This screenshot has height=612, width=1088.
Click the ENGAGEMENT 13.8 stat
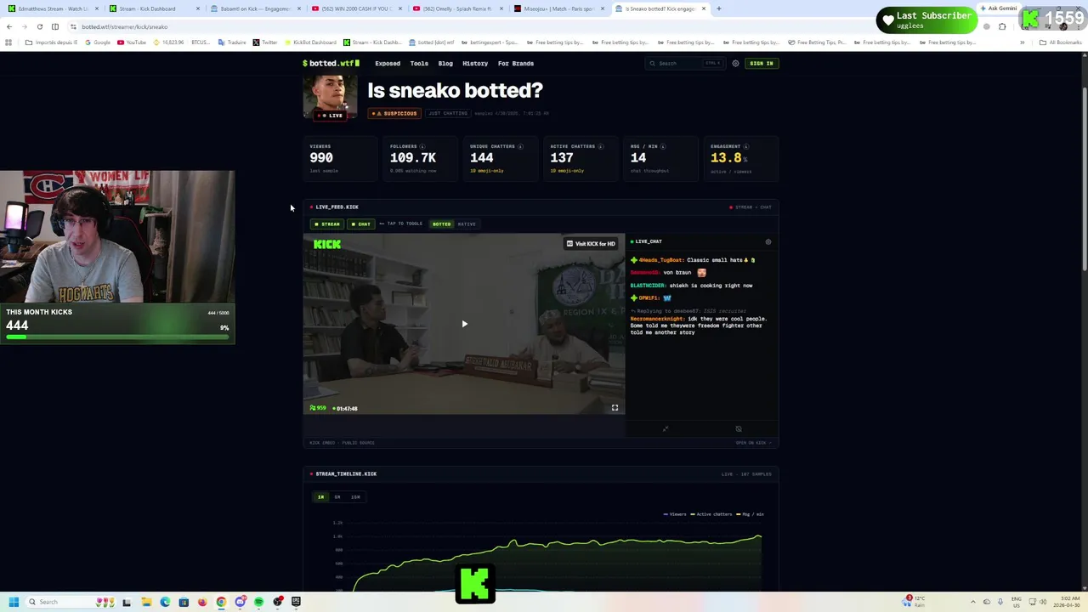click(740, 159)
